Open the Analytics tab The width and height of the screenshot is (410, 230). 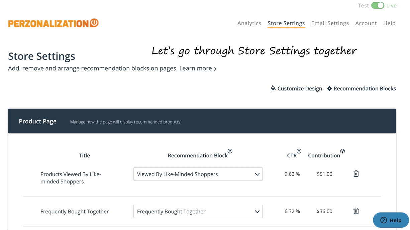pos(249,23)
